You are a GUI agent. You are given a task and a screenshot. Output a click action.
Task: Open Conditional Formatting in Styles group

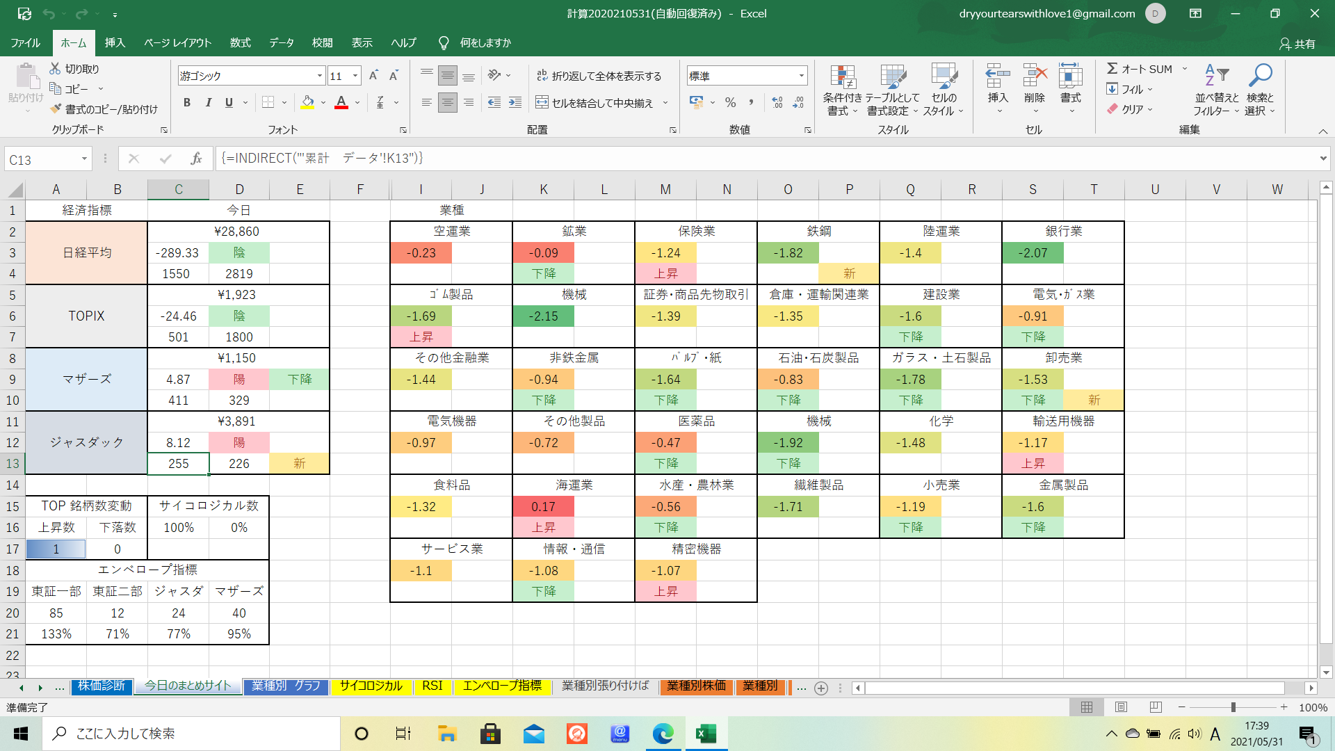842,90
